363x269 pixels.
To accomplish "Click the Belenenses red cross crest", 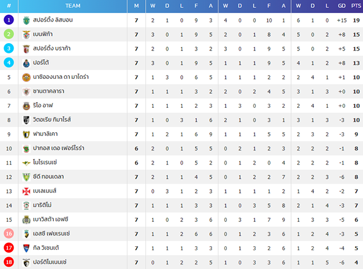I will pos(27,191).
